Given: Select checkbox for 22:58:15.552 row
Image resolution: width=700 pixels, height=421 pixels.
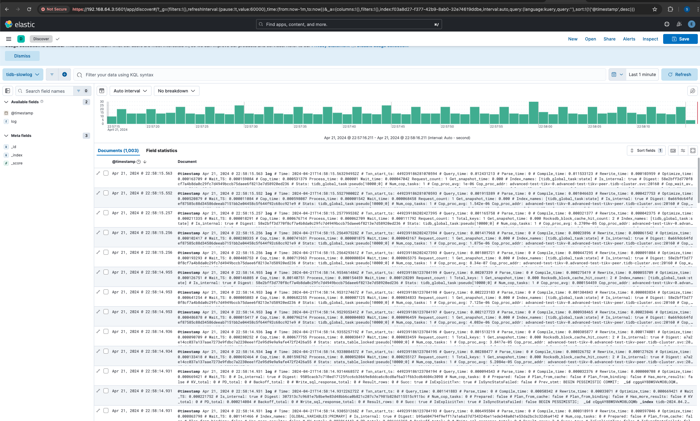Looking at the screenshot, I should [106, 193].
